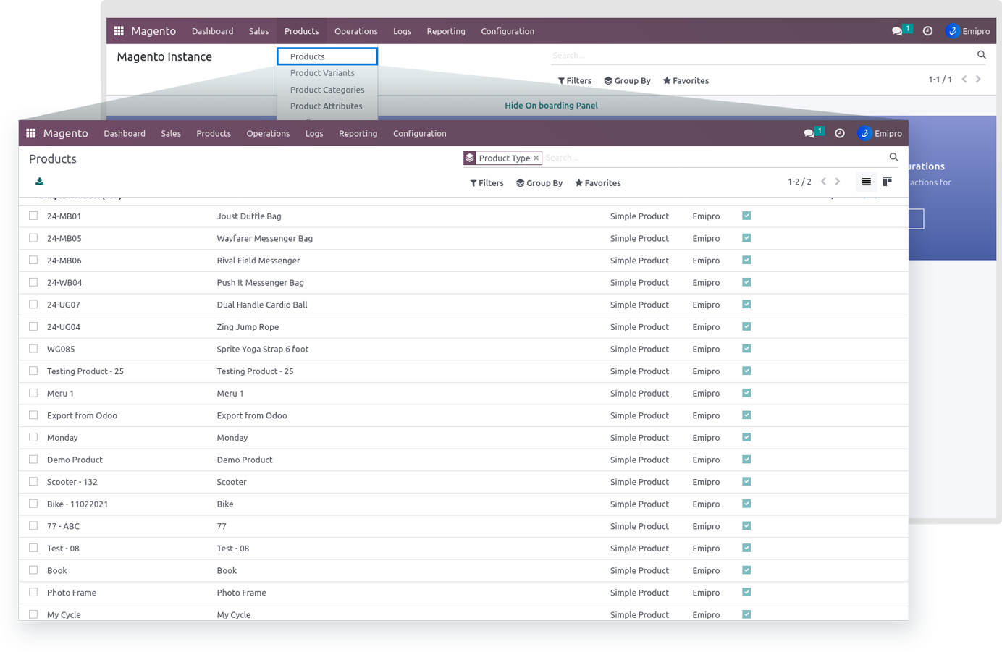The image size is (1002, 652).
Task: Switch to list view icon
Action: pyautogui.click(x=866, y=182)
